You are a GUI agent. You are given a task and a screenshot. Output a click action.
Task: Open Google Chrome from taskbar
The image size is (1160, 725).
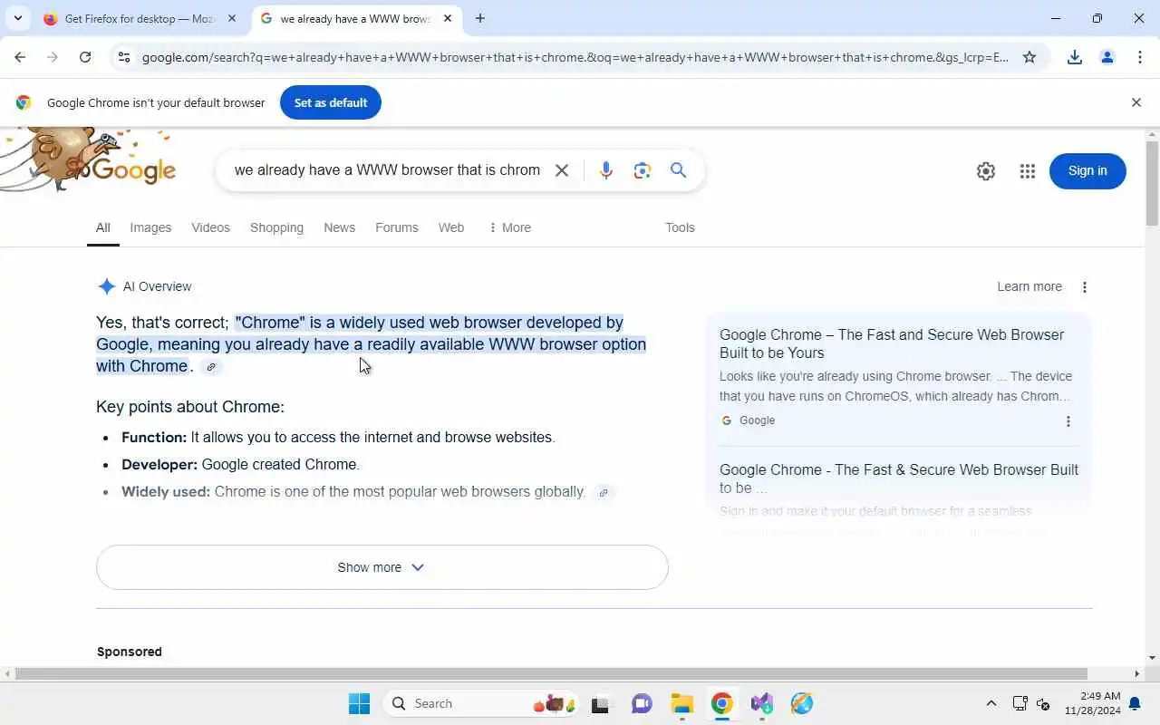[x=721, y=703]
